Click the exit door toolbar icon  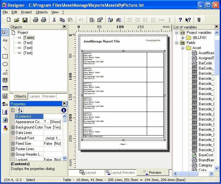click(199, 20)
